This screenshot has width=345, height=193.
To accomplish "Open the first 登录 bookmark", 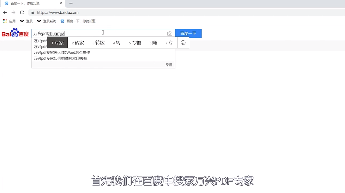I will coord(26,21).
